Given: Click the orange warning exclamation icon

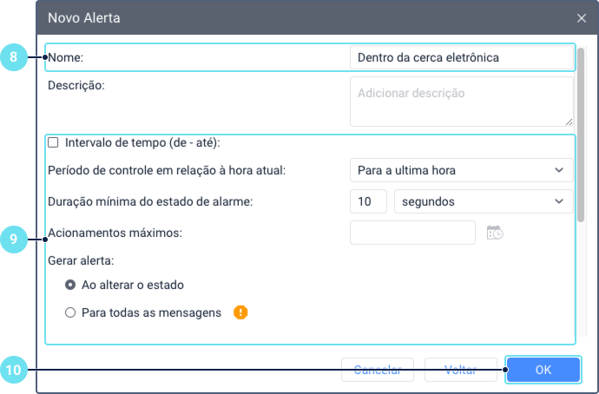Looking at the screenshot, I should pos(240,312).
